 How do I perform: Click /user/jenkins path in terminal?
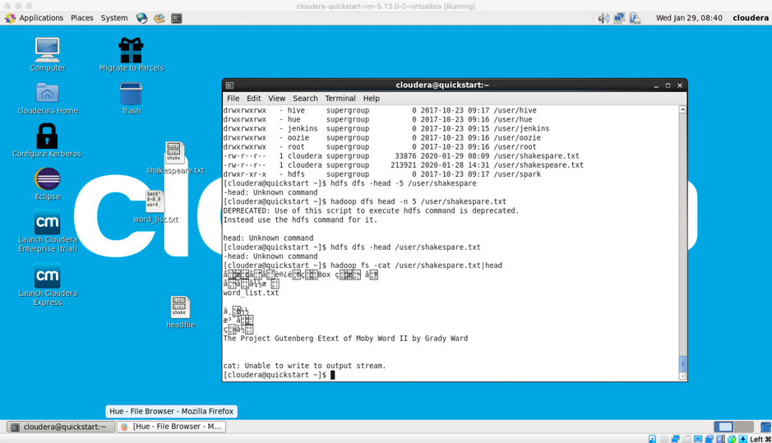pos(521,128)
